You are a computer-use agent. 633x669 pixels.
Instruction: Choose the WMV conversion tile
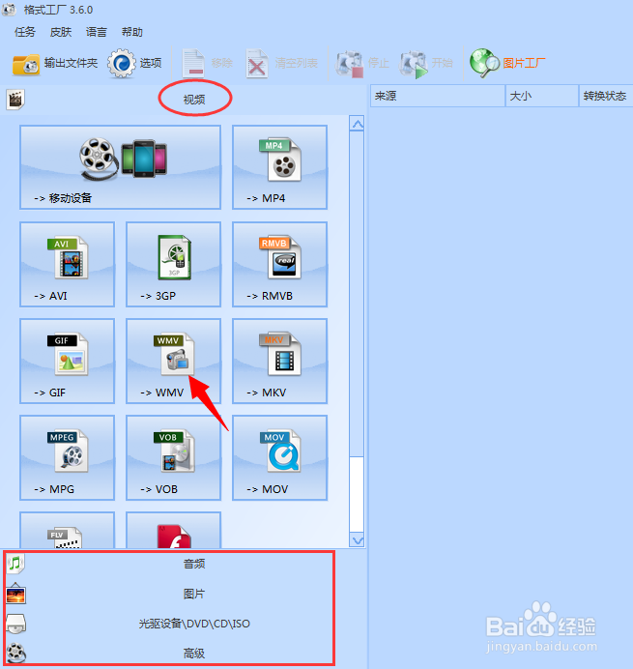pos(174,361)
